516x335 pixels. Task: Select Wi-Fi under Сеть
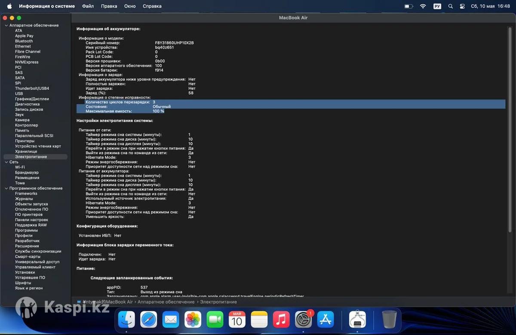pos(20,167)
